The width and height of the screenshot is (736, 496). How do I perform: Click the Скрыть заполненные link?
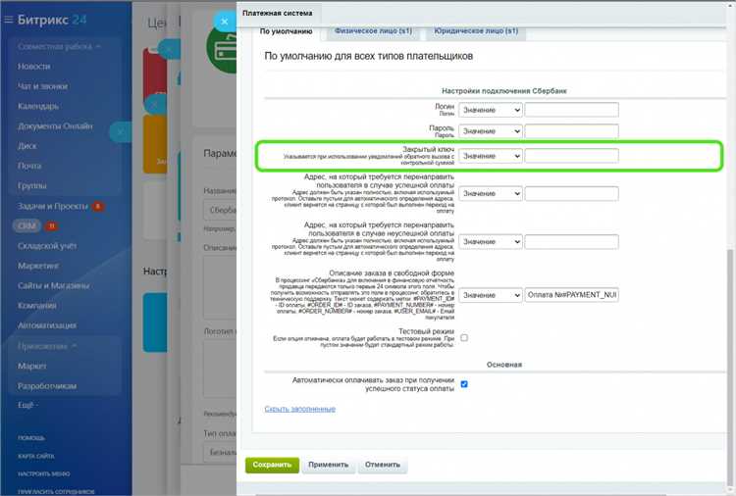pos(299,409)
